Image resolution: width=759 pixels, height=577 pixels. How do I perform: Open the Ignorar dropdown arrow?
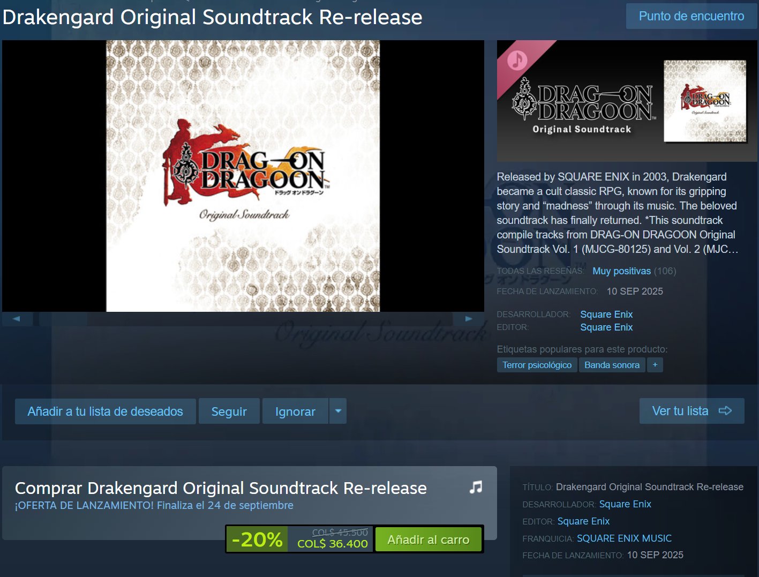coord(338,411)
